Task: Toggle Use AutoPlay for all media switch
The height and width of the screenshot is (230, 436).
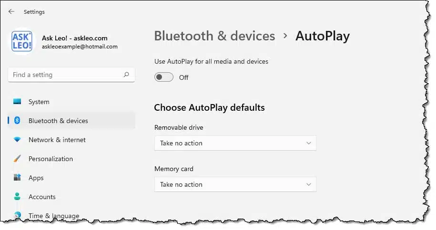Action: (x=164, y=77)
